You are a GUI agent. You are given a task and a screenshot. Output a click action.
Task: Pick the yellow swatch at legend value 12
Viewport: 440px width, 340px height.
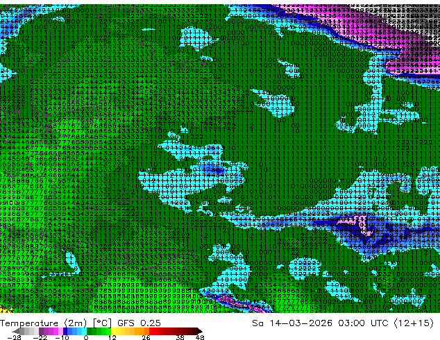click(113, 331)
